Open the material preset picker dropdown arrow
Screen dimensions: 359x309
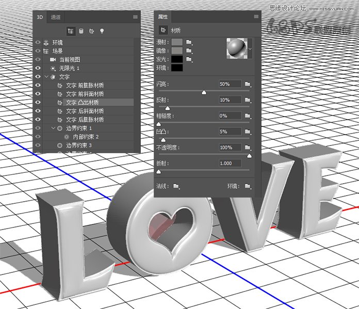250,48
